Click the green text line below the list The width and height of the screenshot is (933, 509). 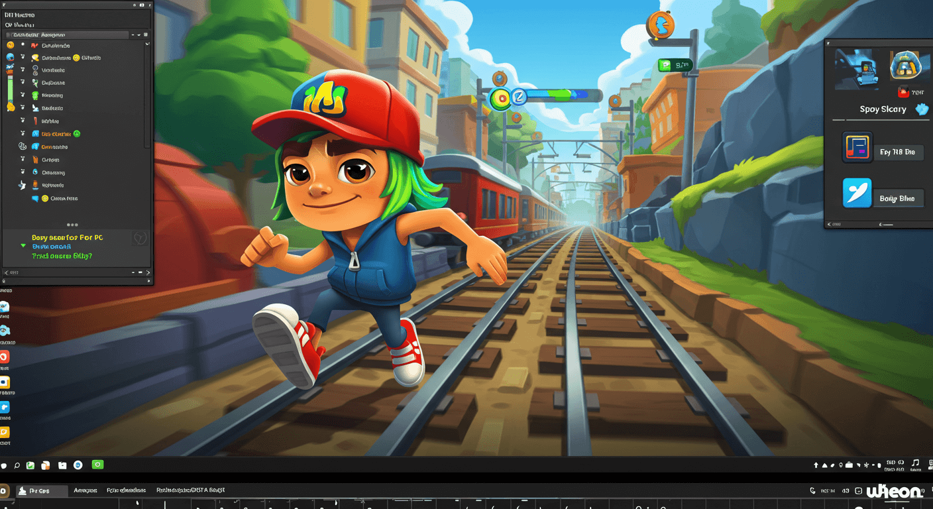(x=62, y=255)
